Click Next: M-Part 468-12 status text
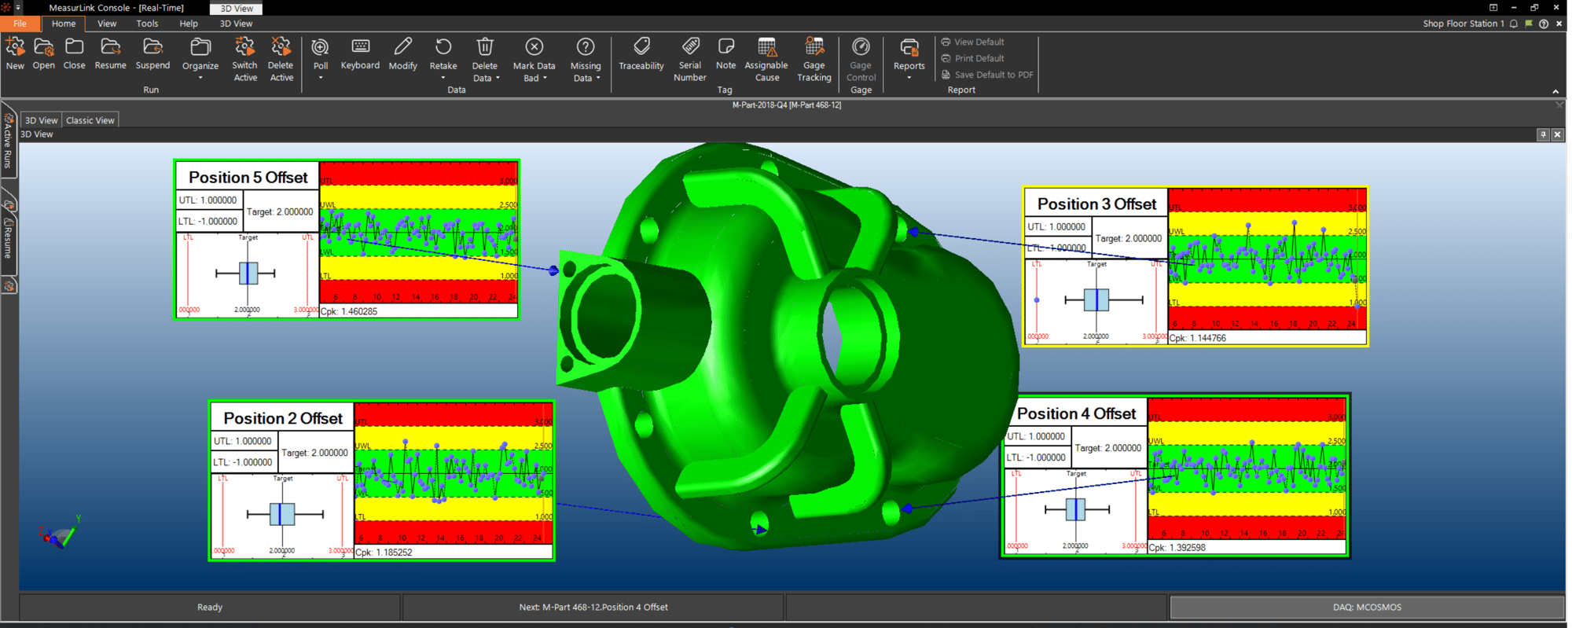 (x=593, y=607)
